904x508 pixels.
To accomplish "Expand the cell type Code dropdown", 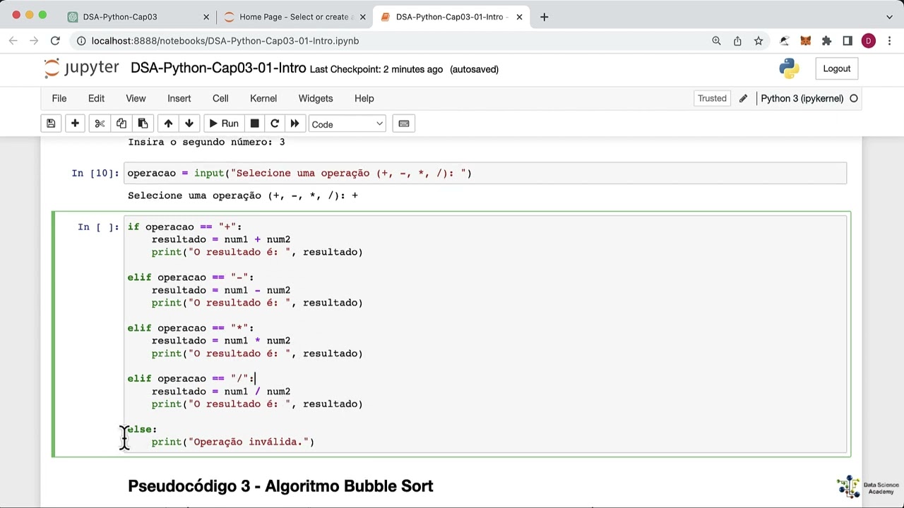I will (347, 124).
